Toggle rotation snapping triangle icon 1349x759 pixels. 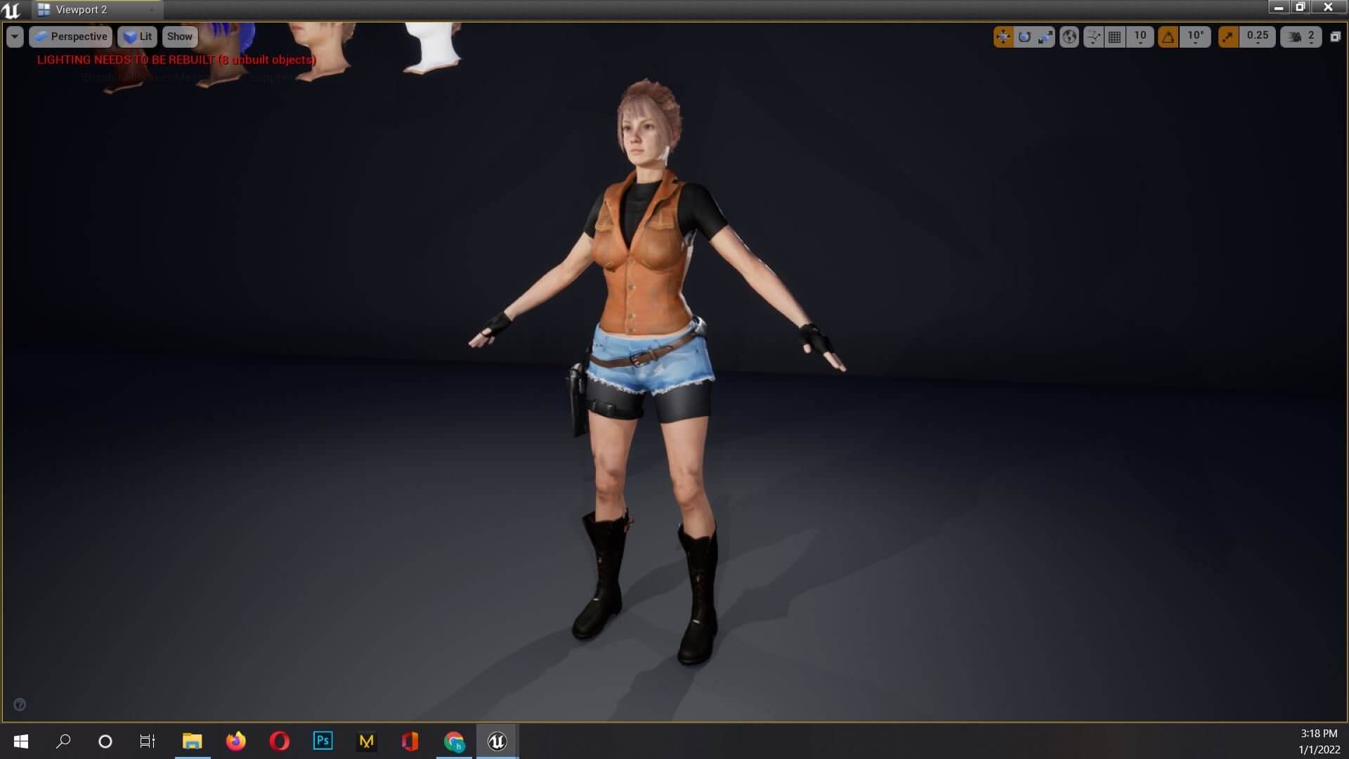1168,37
